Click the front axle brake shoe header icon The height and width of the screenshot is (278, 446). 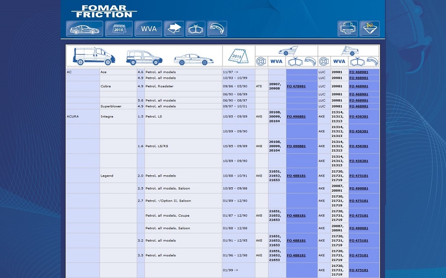point(310,61)
